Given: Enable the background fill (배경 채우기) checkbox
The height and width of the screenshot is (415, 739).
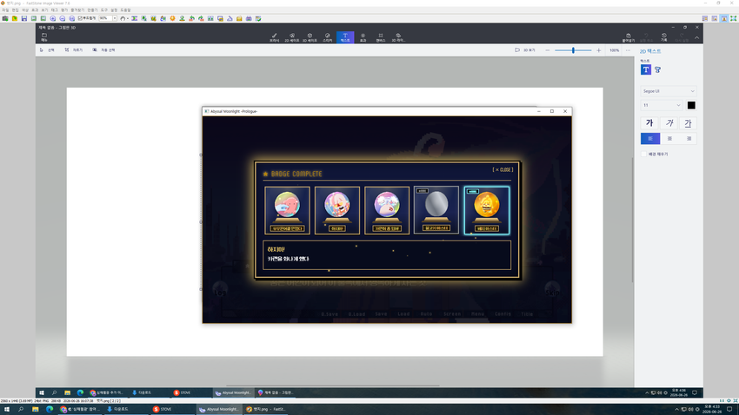Looking at the screenshot, I should 643,154.
